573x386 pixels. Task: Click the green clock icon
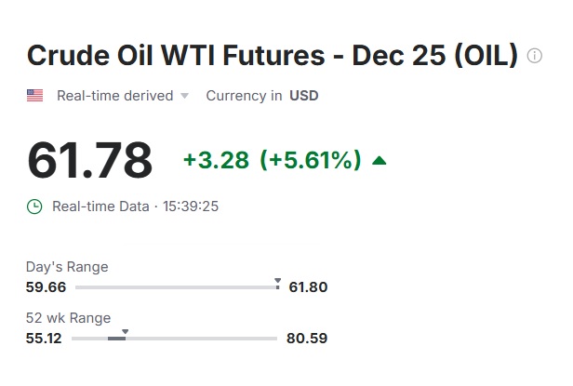[34, 206]
